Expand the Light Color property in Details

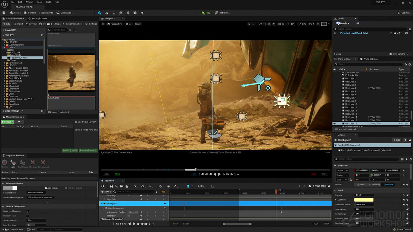click(x=336, y=200)
